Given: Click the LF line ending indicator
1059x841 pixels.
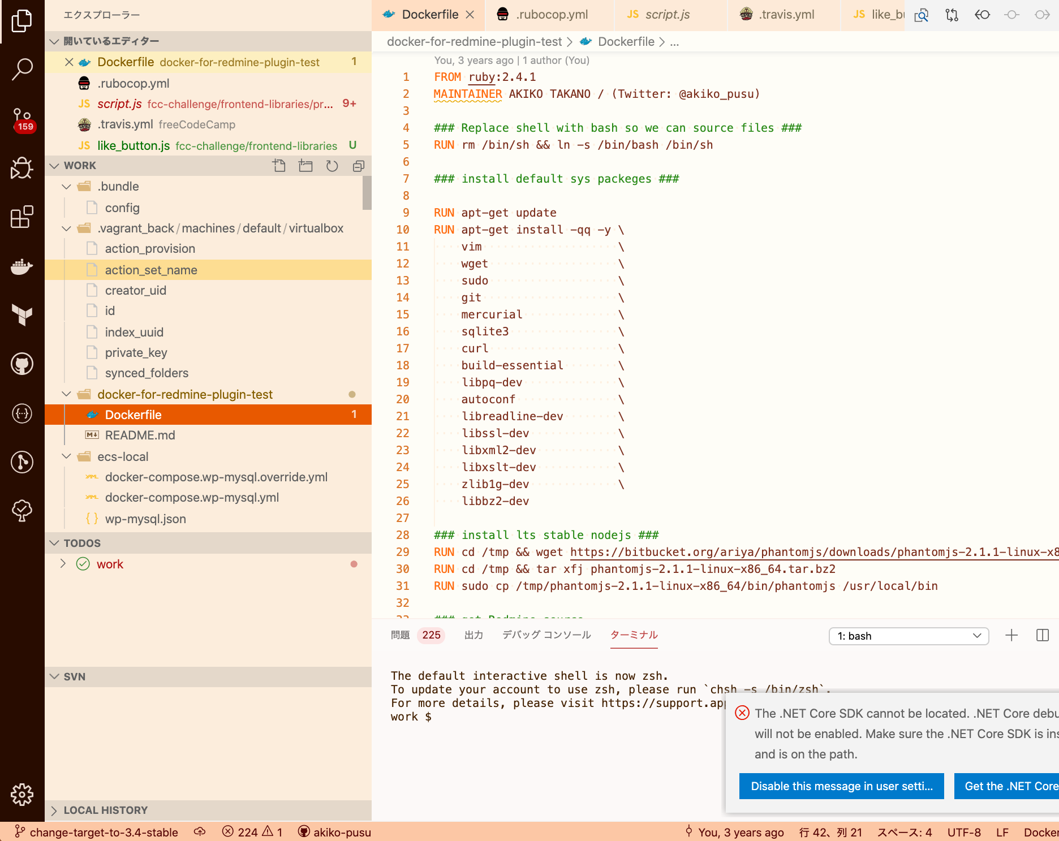Looking at the screenshot, I should 1002,832.
